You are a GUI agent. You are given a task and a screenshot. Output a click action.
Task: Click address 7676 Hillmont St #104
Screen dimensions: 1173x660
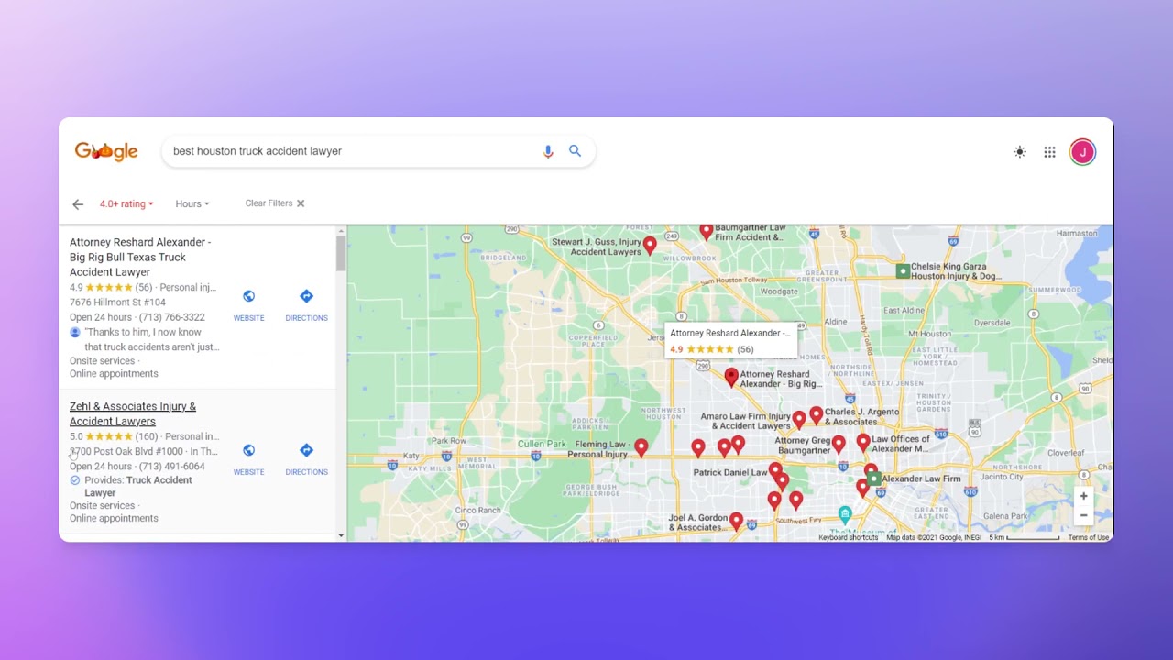[117, 302]
